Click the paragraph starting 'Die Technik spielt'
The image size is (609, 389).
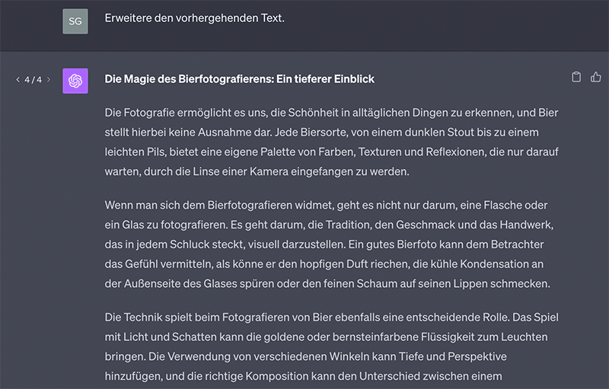pyautogui.click(x=331, y=346)
